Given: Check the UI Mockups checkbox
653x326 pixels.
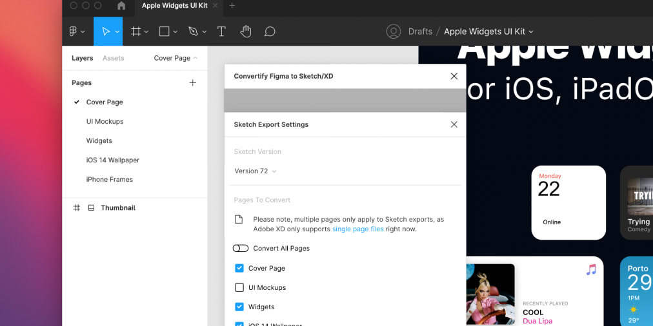Looking at the screenshot, I should [239, 287].
